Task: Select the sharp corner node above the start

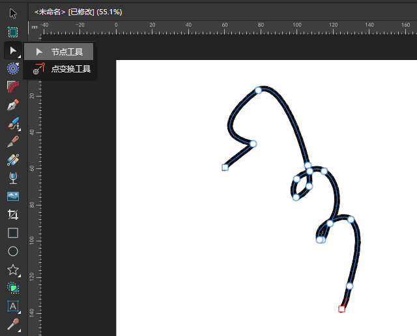Action: coord(253,144)
